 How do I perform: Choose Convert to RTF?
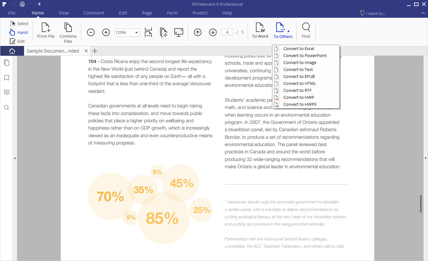306,90
